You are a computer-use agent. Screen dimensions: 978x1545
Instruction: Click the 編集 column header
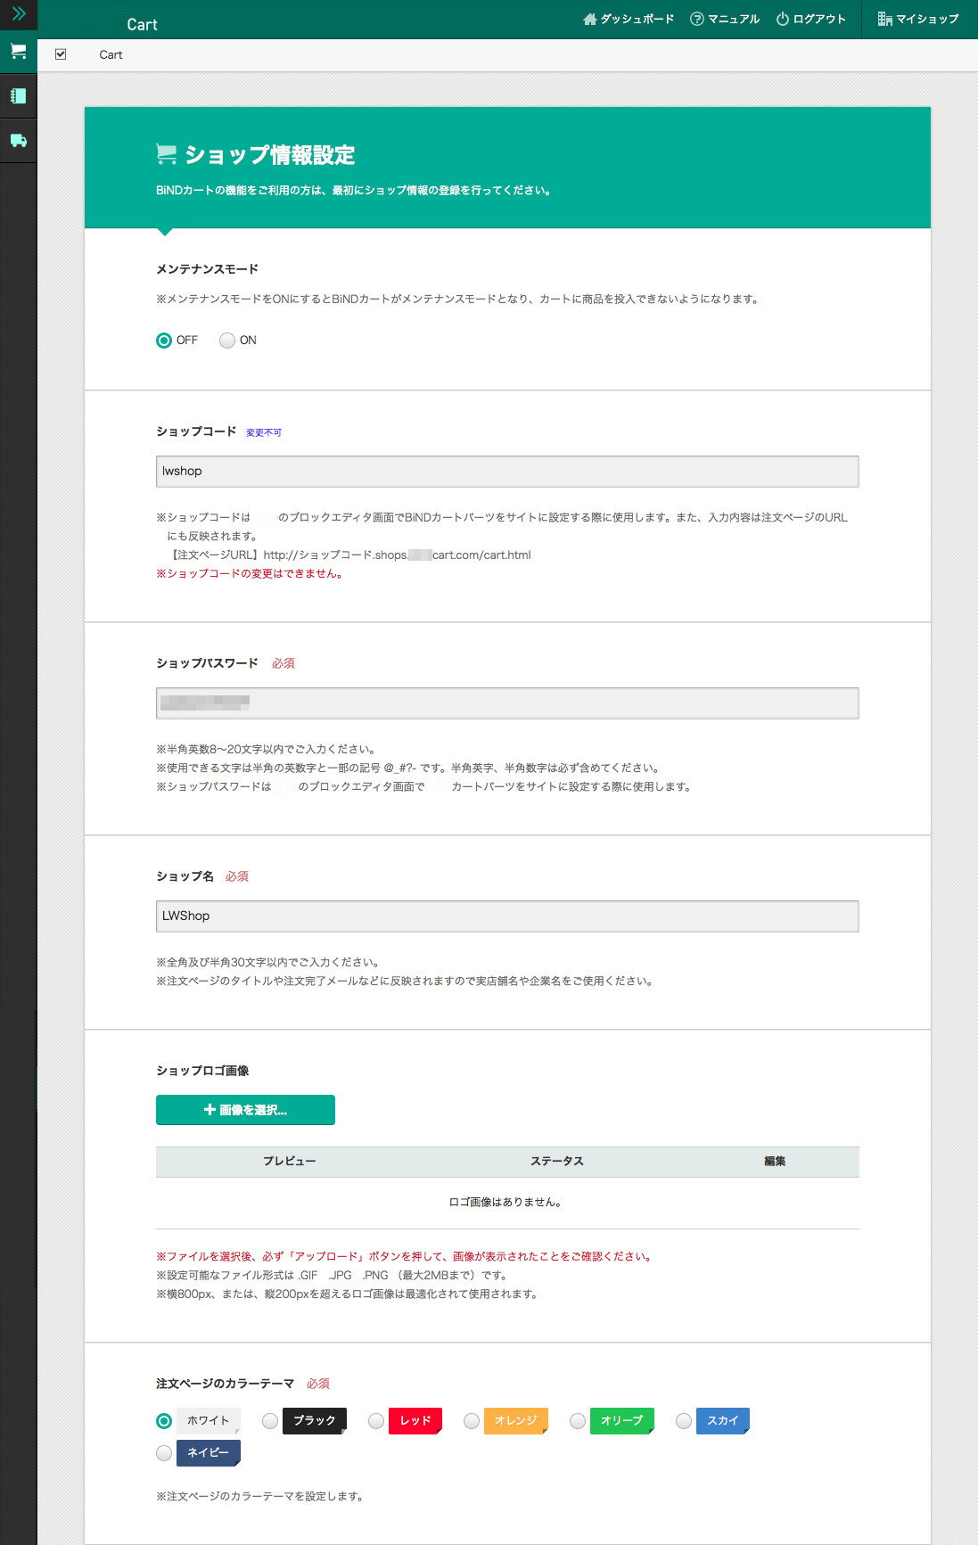coord(775,1162)
